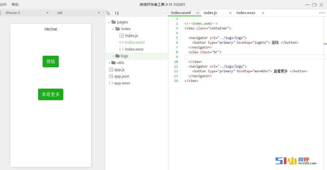Click the app.js JS file icon

pyautogui.click(x=111, y=69)
